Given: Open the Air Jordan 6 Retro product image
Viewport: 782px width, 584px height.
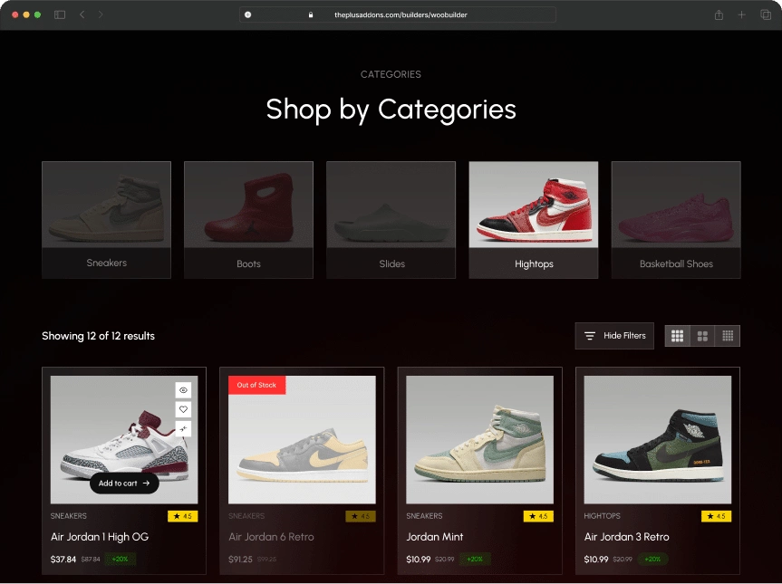Looking at the screenshot, I should [x=302, y=439].
